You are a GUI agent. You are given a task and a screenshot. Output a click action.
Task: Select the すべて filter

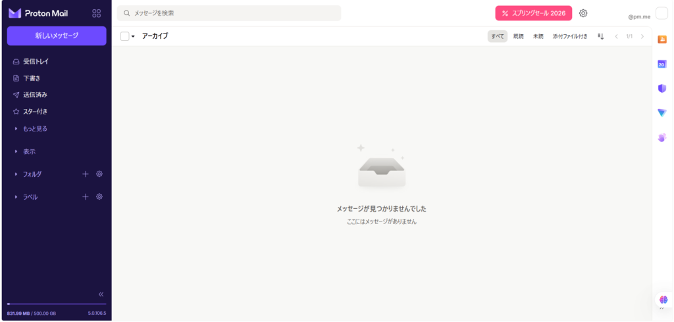498,37
